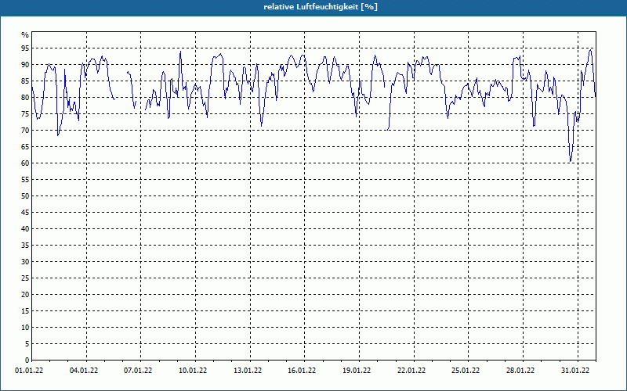
Task: Click the % unit label on the y-axis
Action: click(25, 35)
